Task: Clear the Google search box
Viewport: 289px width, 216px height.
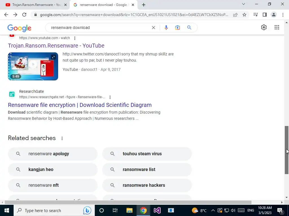Action: point(153,28)
